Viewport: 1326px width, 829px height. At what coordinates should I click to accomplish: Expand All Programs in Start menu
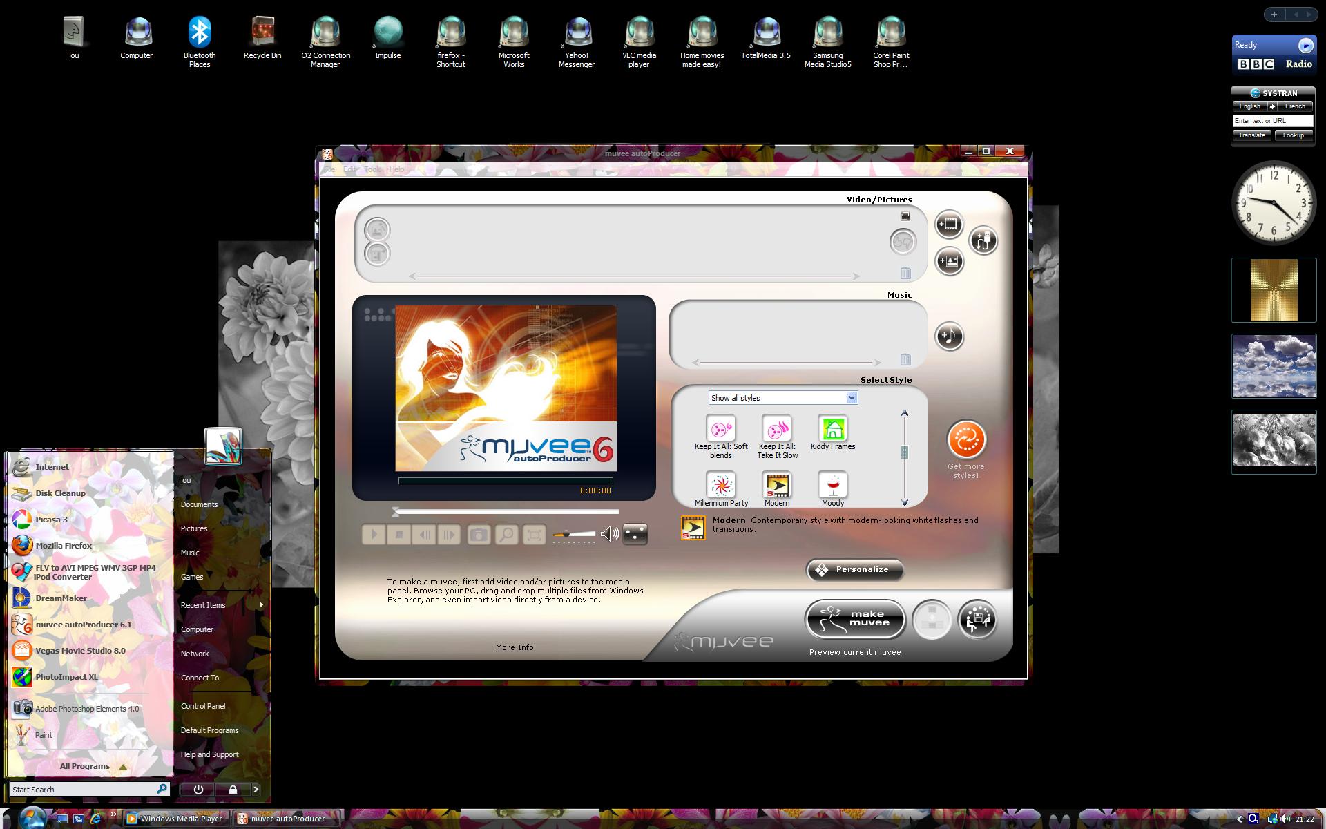[91, 766]
